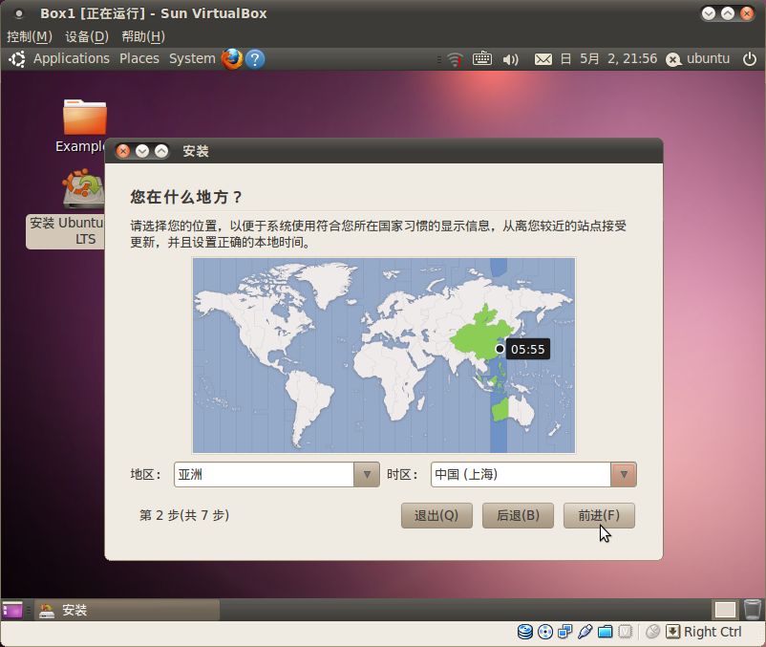The height and width of the screenshot is (647, 766).
Task: Click the show desktop icon in the bottom panel
Action: [x=12, y=610]
